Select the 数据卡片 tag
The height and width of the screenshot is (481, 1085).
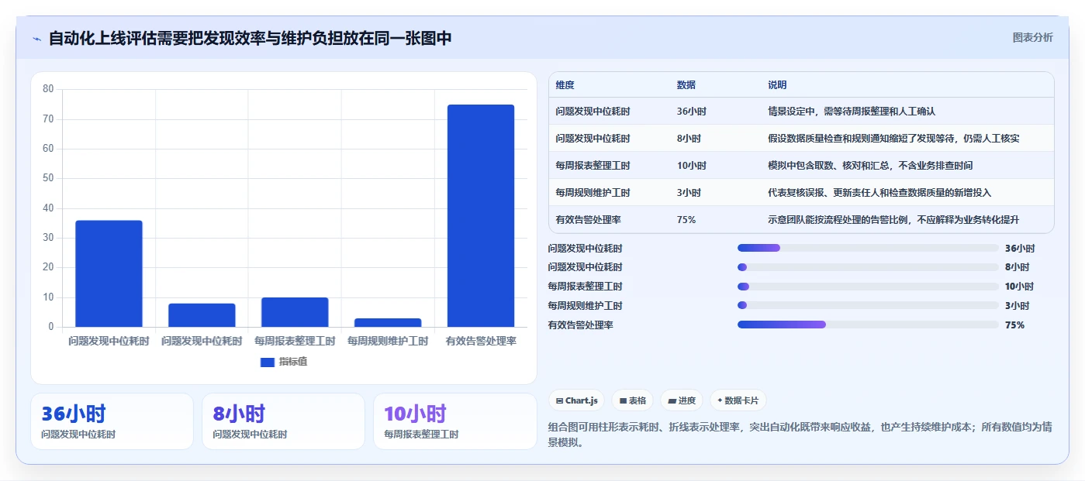(x=738, y=400)
